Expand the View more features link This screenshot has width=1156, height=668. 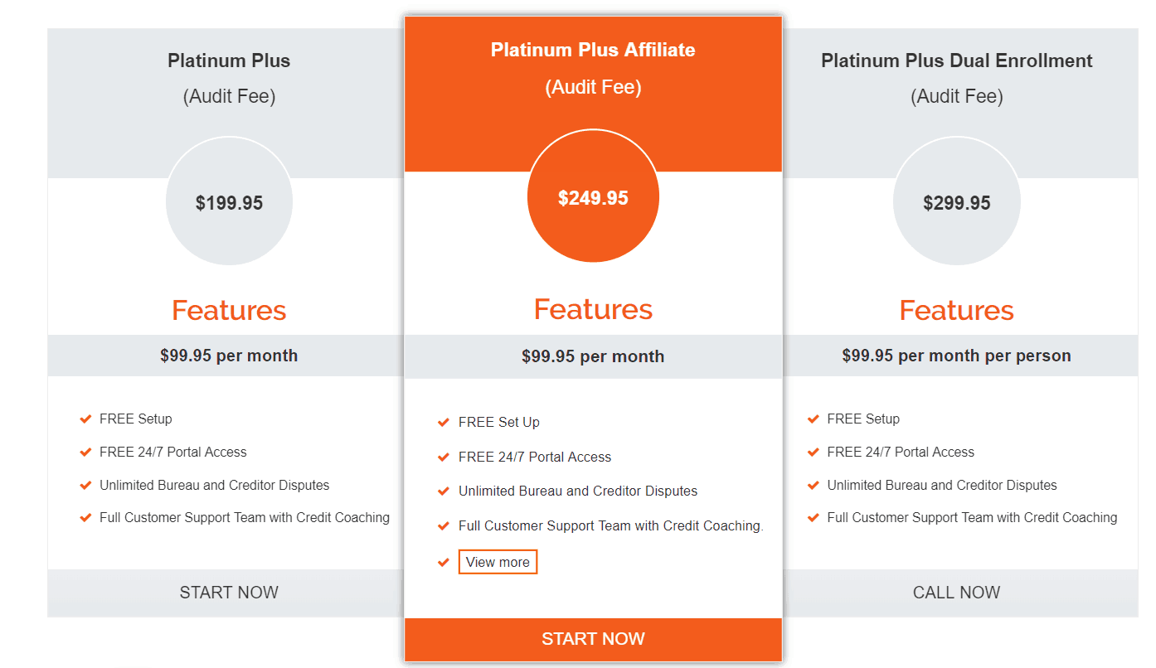tap(498, 562)
